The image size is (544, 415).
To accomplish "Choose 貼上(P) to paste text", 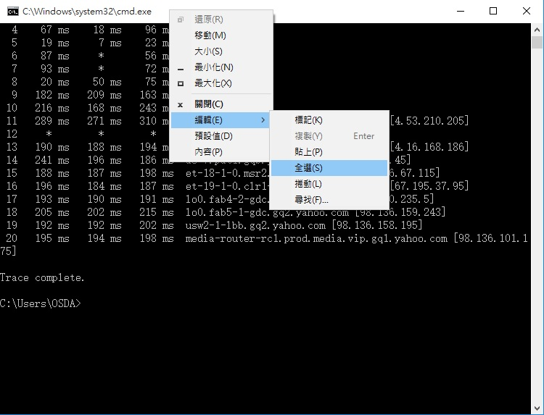I will pos(308,152).
